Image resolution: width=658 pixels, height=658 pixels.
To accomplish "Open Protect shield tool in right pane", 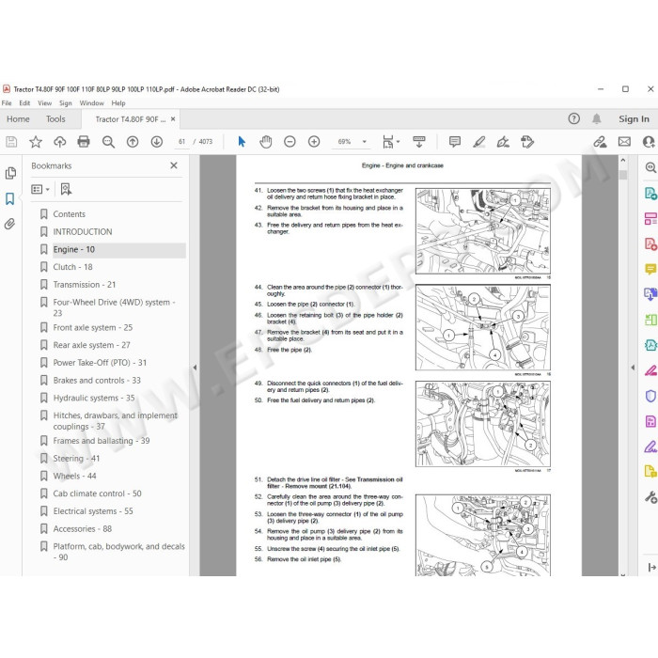I will coord(650,396).
